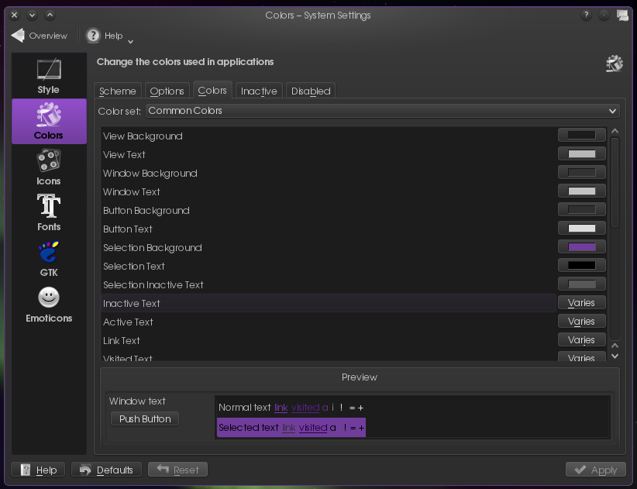Open the Icons settings module

pyautogui.click(x=49, y=167)
